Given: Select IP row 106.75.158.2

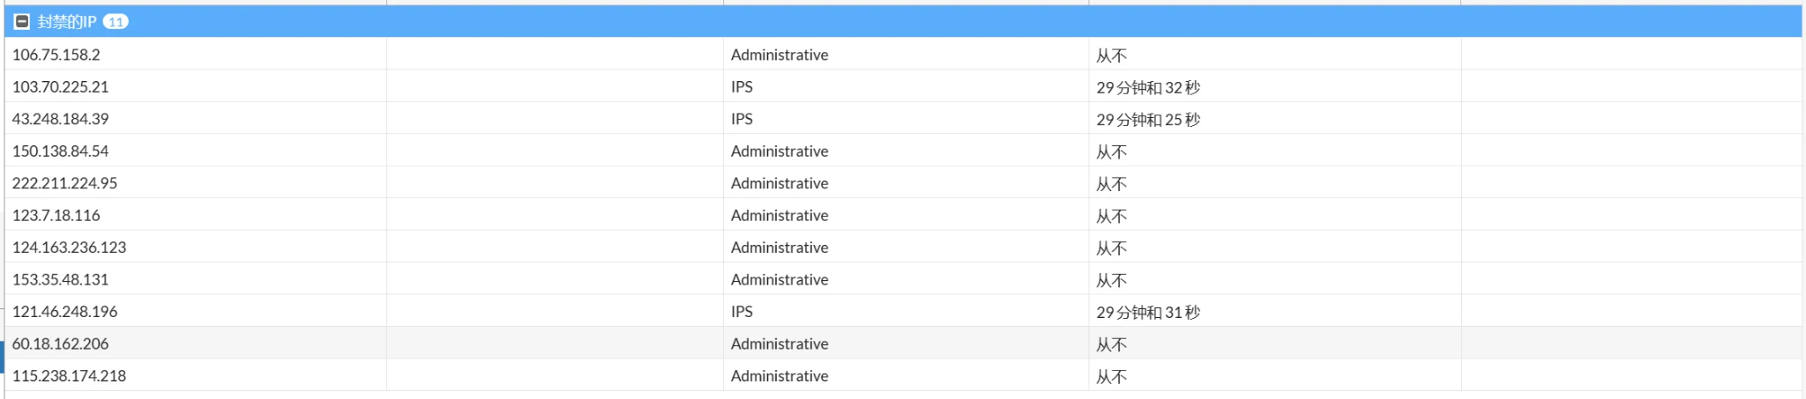Looking at the screenshot, I should pos(56,55).
